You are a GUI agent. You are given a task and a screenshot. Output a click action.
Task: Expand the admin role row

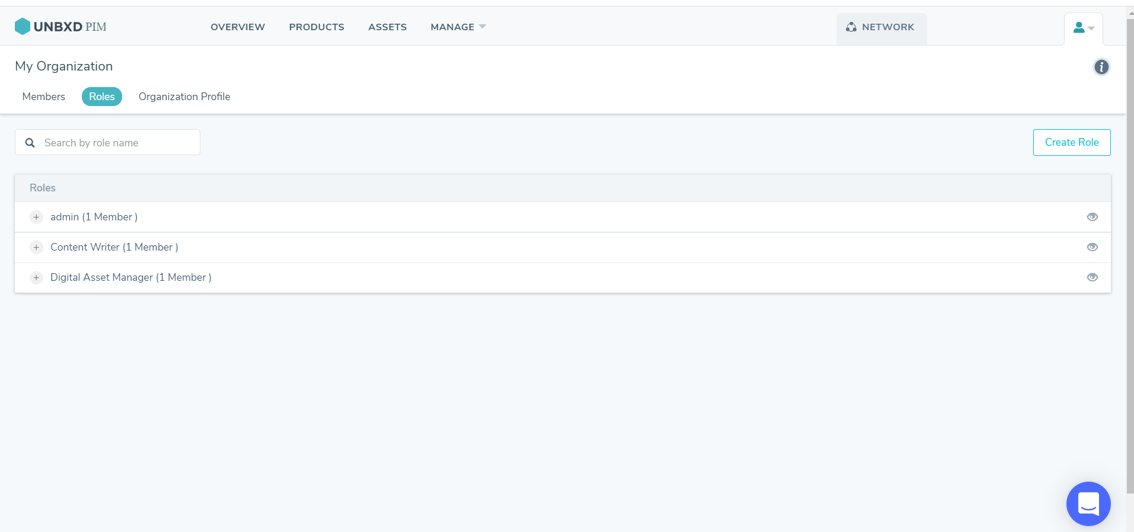coord(36,217)
